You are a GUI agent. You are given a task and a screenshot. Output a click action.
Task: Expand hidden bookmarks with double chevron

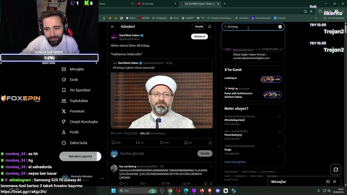point(316,18)
